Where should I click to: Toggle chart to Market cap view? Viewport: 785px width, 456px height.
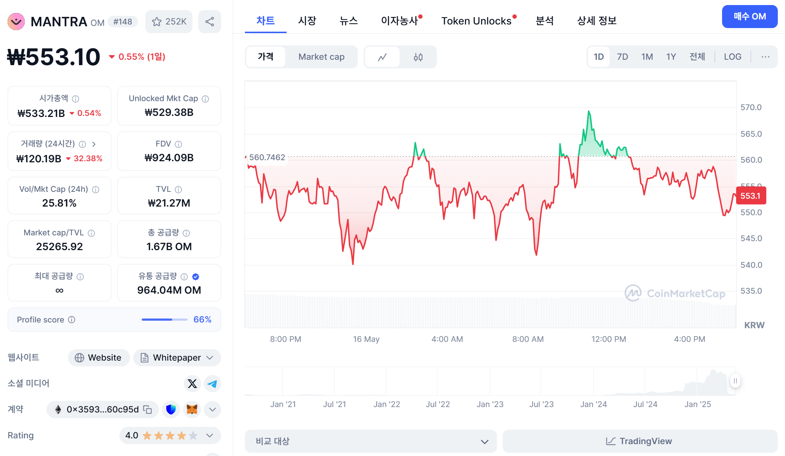tap(321, 57)
